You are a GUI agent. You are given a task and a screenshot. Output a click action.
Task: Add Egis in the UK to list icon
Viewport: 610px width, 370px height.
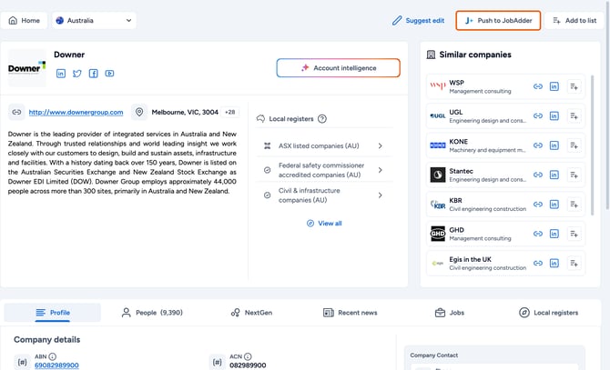pyautogui.click(x=574, y=264)
